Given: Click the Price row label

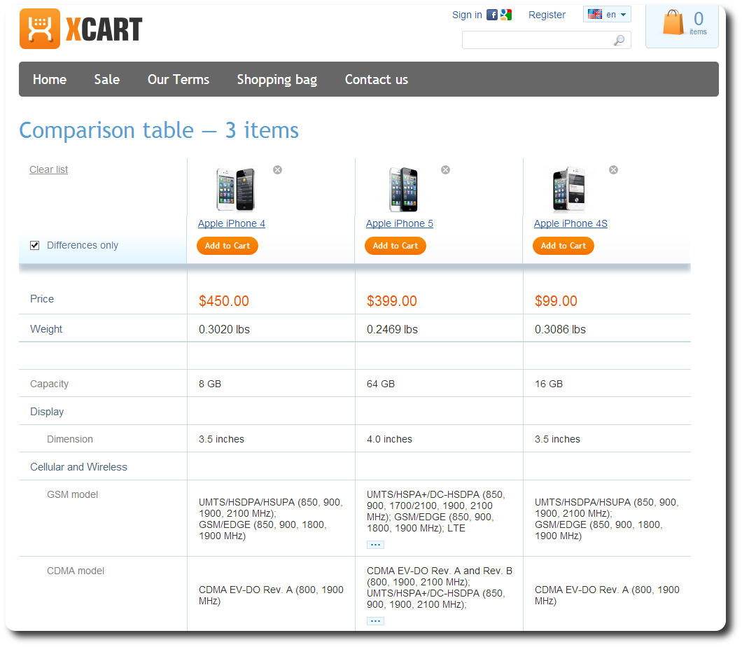Looking at the screenshot, I should (42, 299).
